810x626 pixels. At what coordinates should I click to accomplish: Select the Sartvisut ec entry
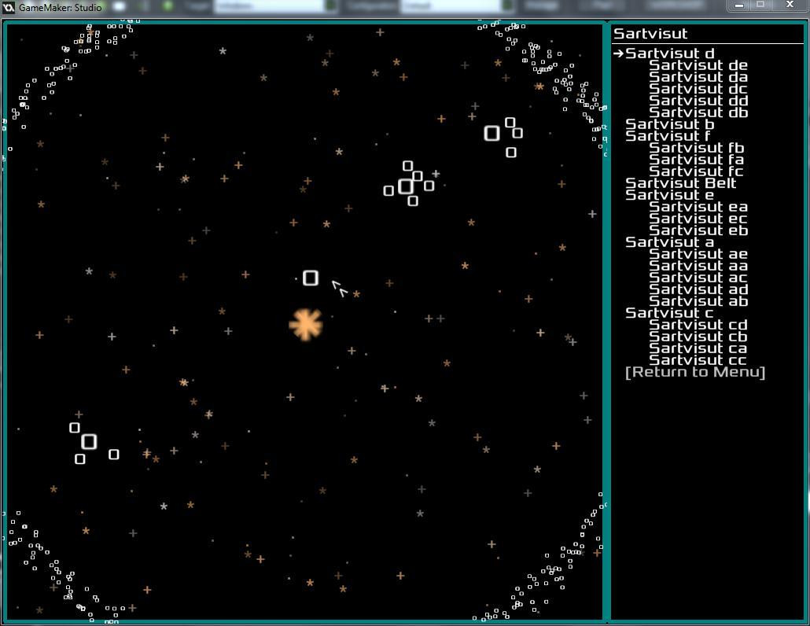(x=698, y=219)
